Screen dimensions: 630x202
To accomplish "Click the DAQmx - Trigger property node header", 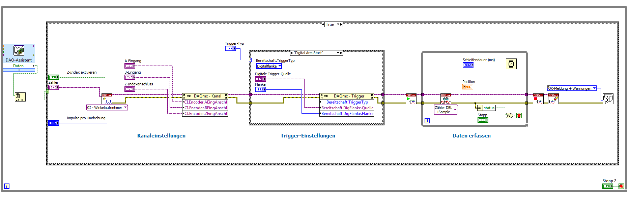I will coord(347,96).
